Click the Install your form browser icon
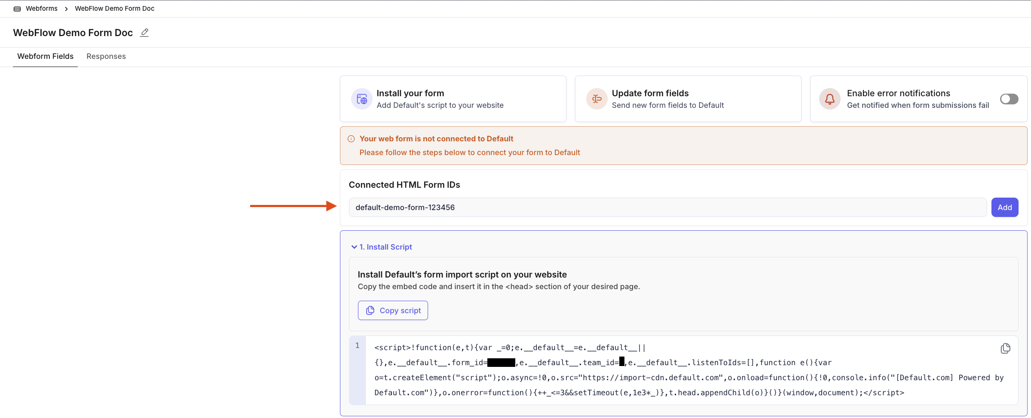The width and height of the screenshot is (1031, 418). (362, 99)
